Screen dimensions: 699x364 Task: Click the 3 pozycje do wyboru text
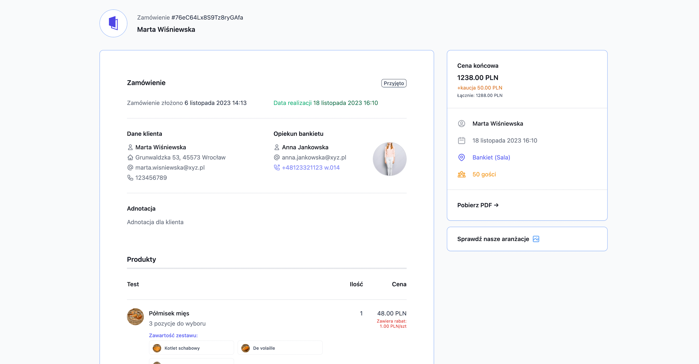pyautogui.click(x=177, y=323)
